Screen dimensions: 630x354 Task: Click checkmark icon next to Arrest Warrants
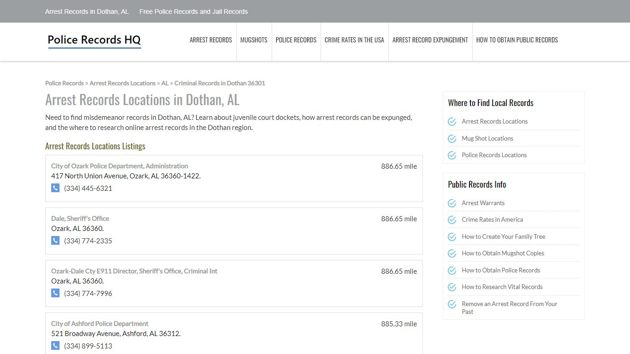tap(452, 203)
